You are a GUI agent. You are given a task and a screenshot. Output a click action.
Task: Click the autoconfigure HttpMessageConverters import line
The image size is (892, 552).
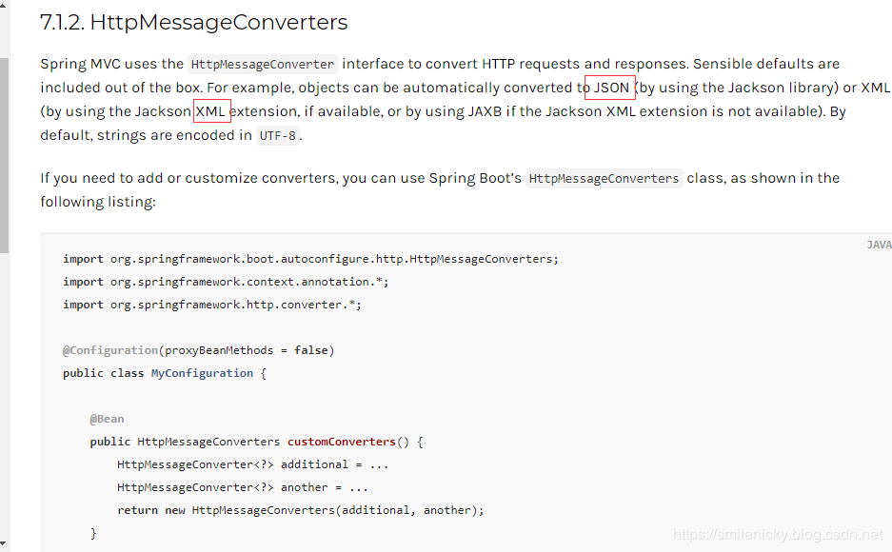pos(310,259)
